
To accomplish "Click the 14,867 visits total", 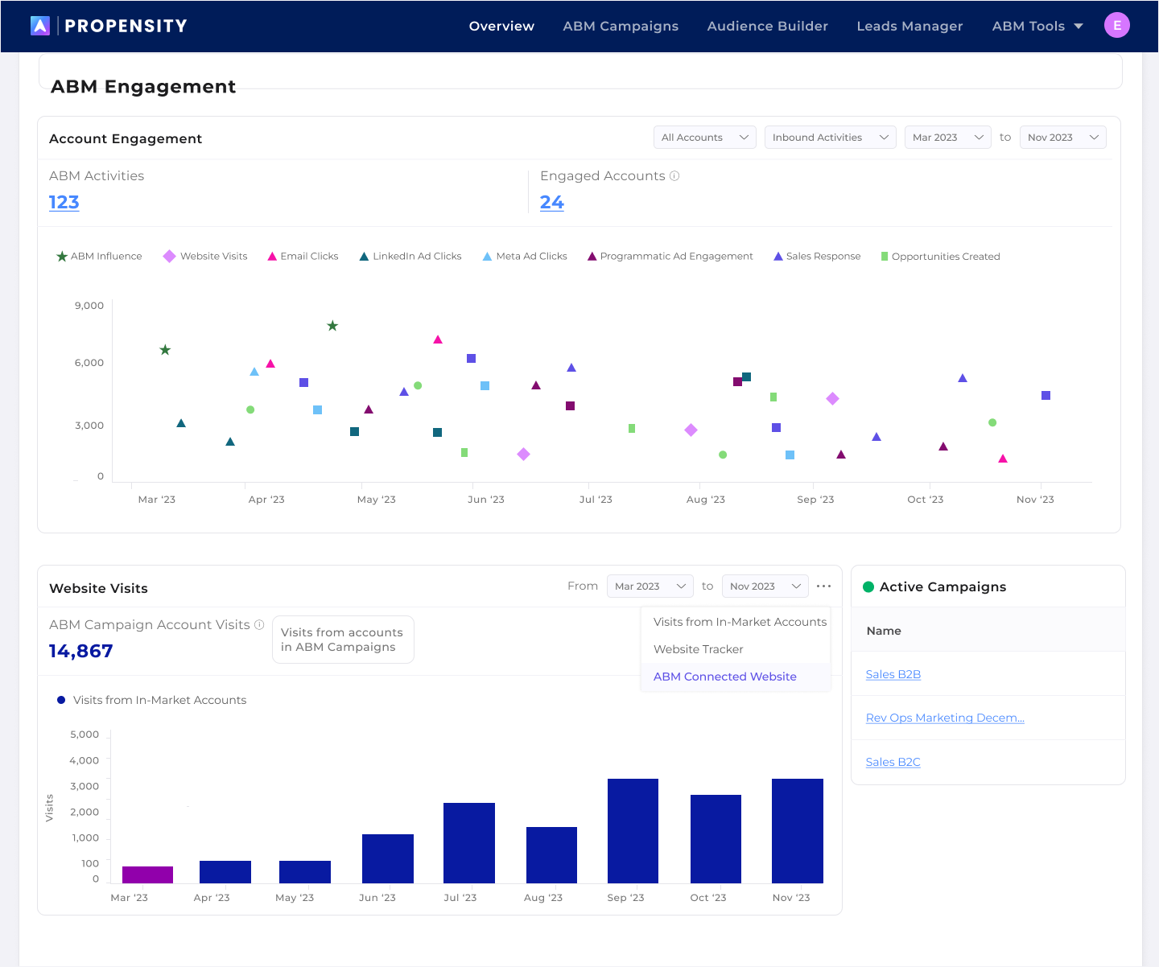I will click(x=81, y=651).
